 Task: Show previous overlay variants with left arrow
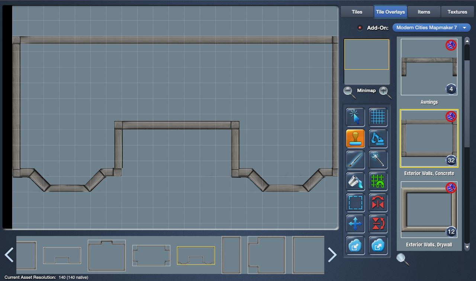click(x=9, y=255)
